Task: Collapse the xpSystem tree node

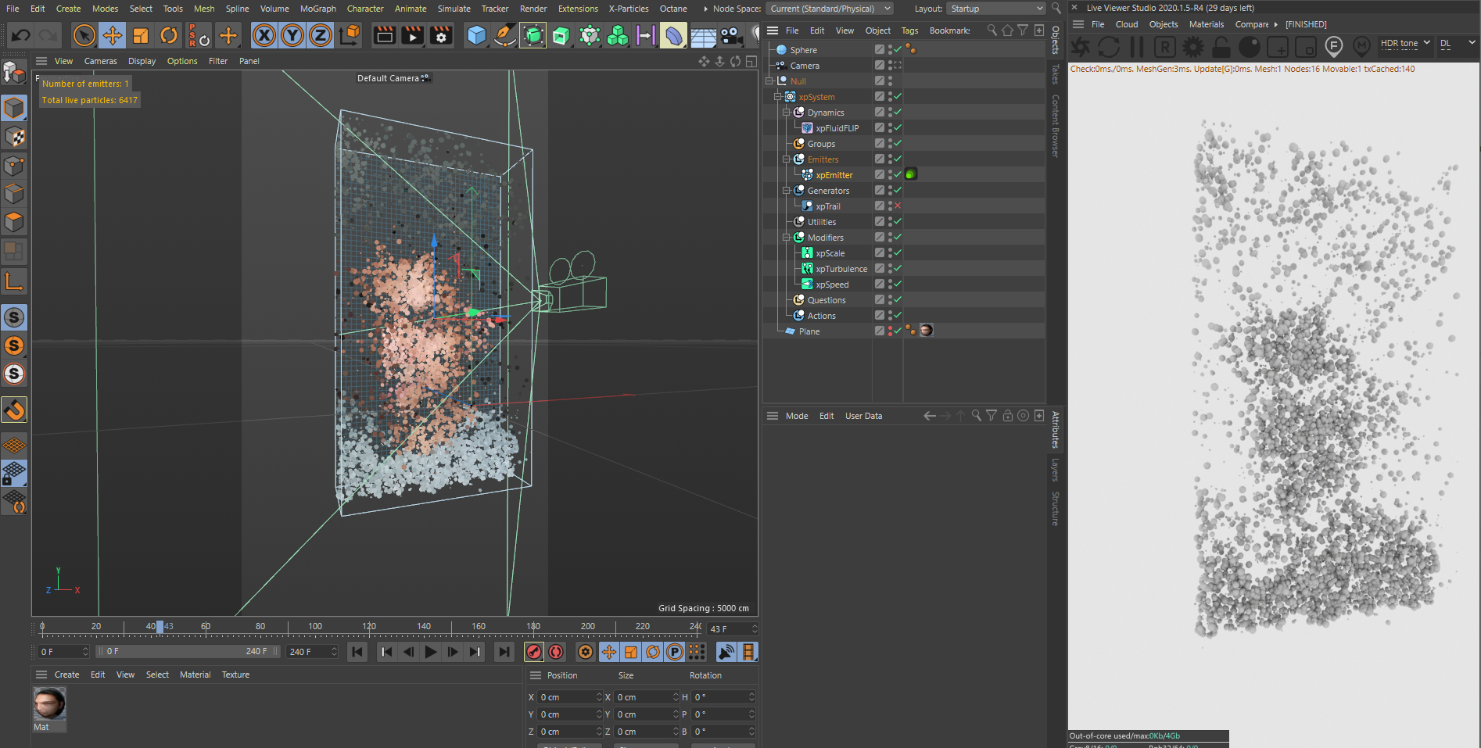Action: coord(778,97)
